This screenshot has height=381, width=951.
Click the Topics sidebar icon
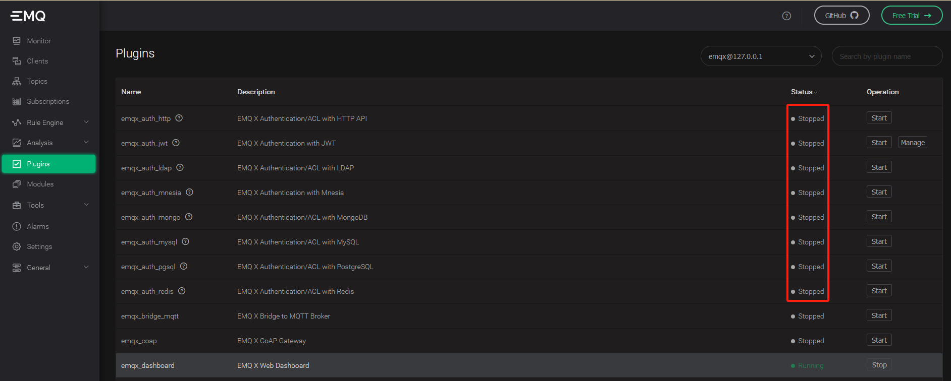[17, 81]
